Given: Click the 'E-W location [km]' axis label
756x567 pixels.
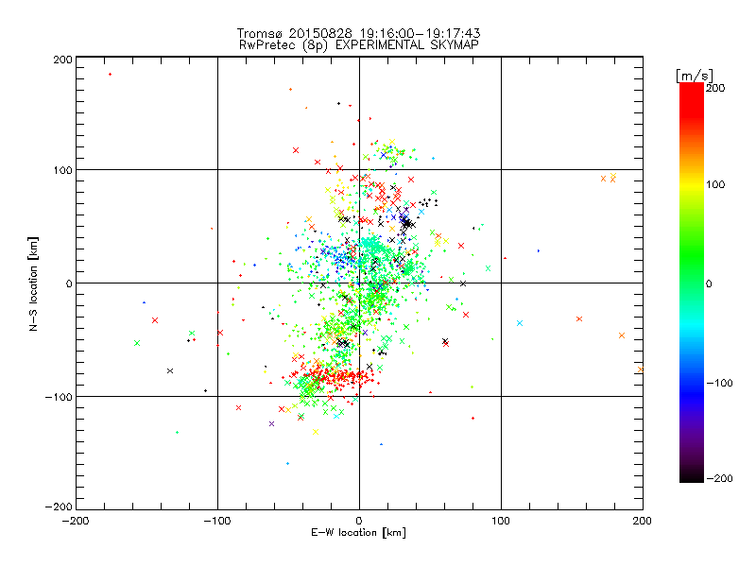Looking at the screenshot, I should pos(358,533).
